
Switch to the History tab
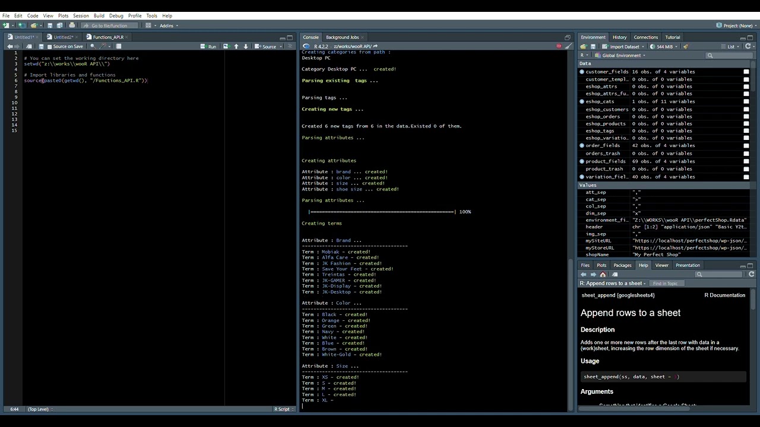click(619, 37)
